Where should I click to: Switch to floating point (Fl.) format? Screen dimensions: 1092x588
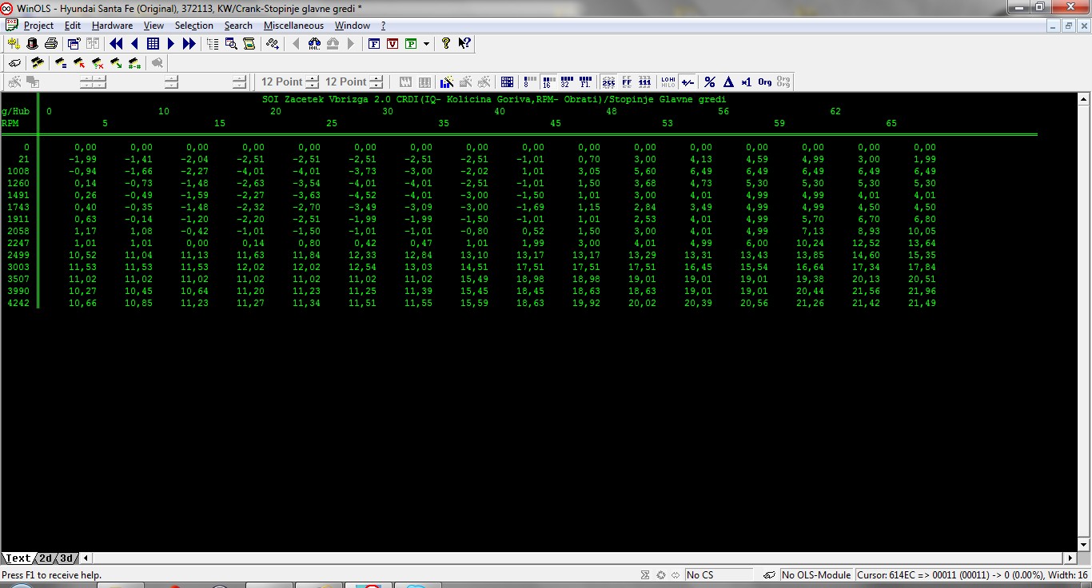(585, 81)
